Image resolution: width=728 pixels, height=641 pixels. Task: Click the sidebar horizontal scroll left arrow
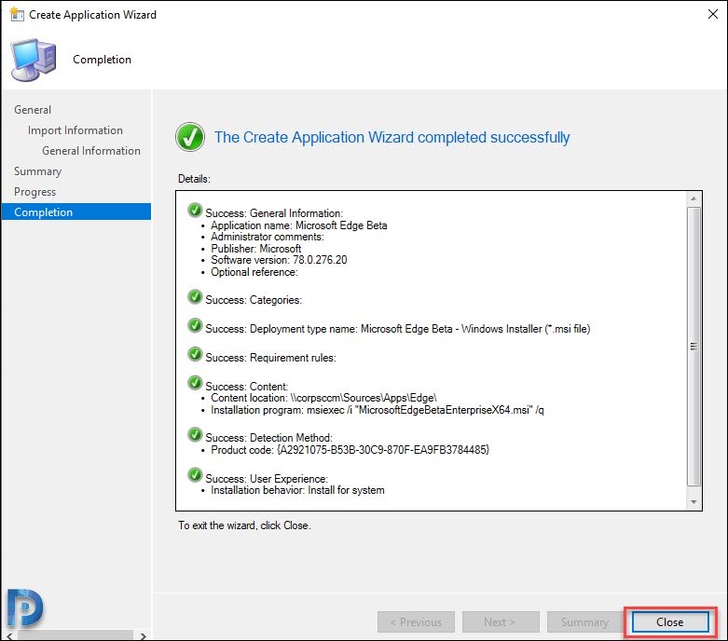(9, 636)
